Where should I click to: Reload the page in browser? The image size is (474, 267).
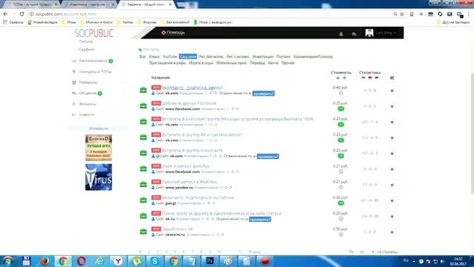21,14
